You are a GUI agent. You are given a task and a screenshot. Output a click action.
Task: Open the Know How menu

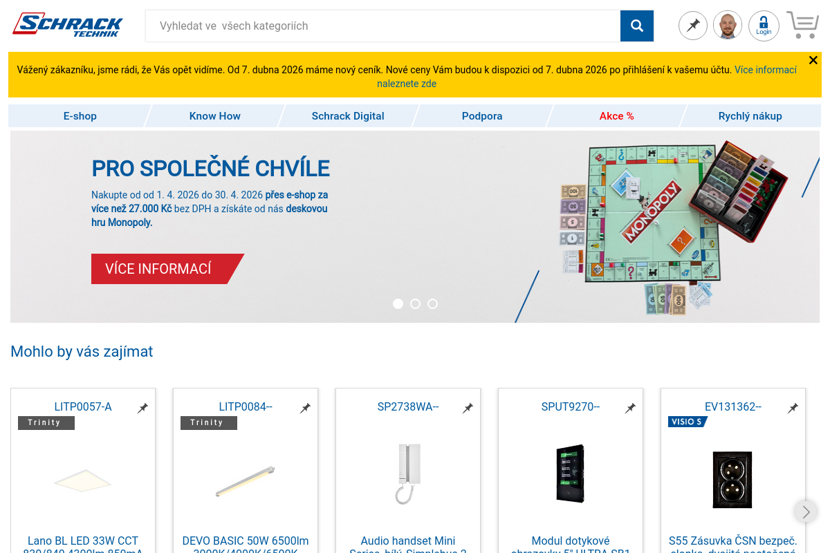tap(215, 116)
